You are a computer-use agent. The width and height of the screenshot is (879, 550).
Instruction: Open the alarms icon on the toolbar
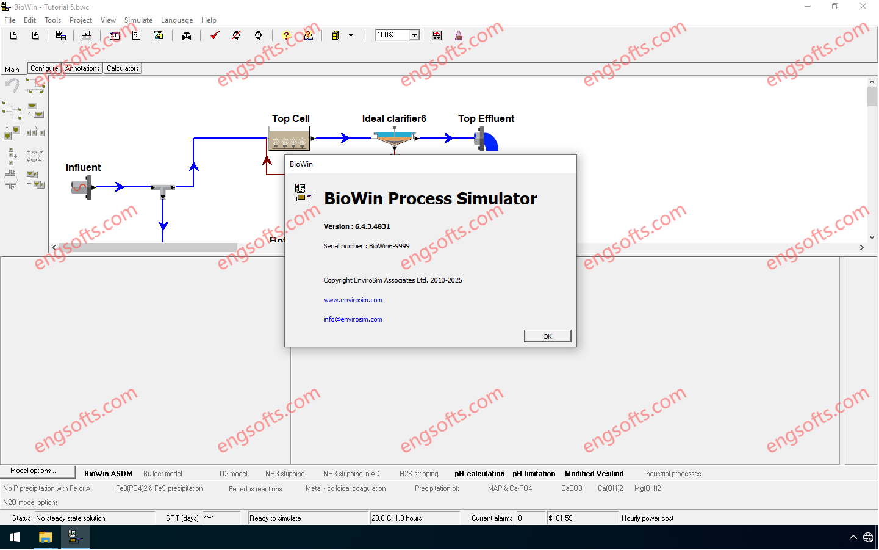pyautogui.click(x=437, y=35)
